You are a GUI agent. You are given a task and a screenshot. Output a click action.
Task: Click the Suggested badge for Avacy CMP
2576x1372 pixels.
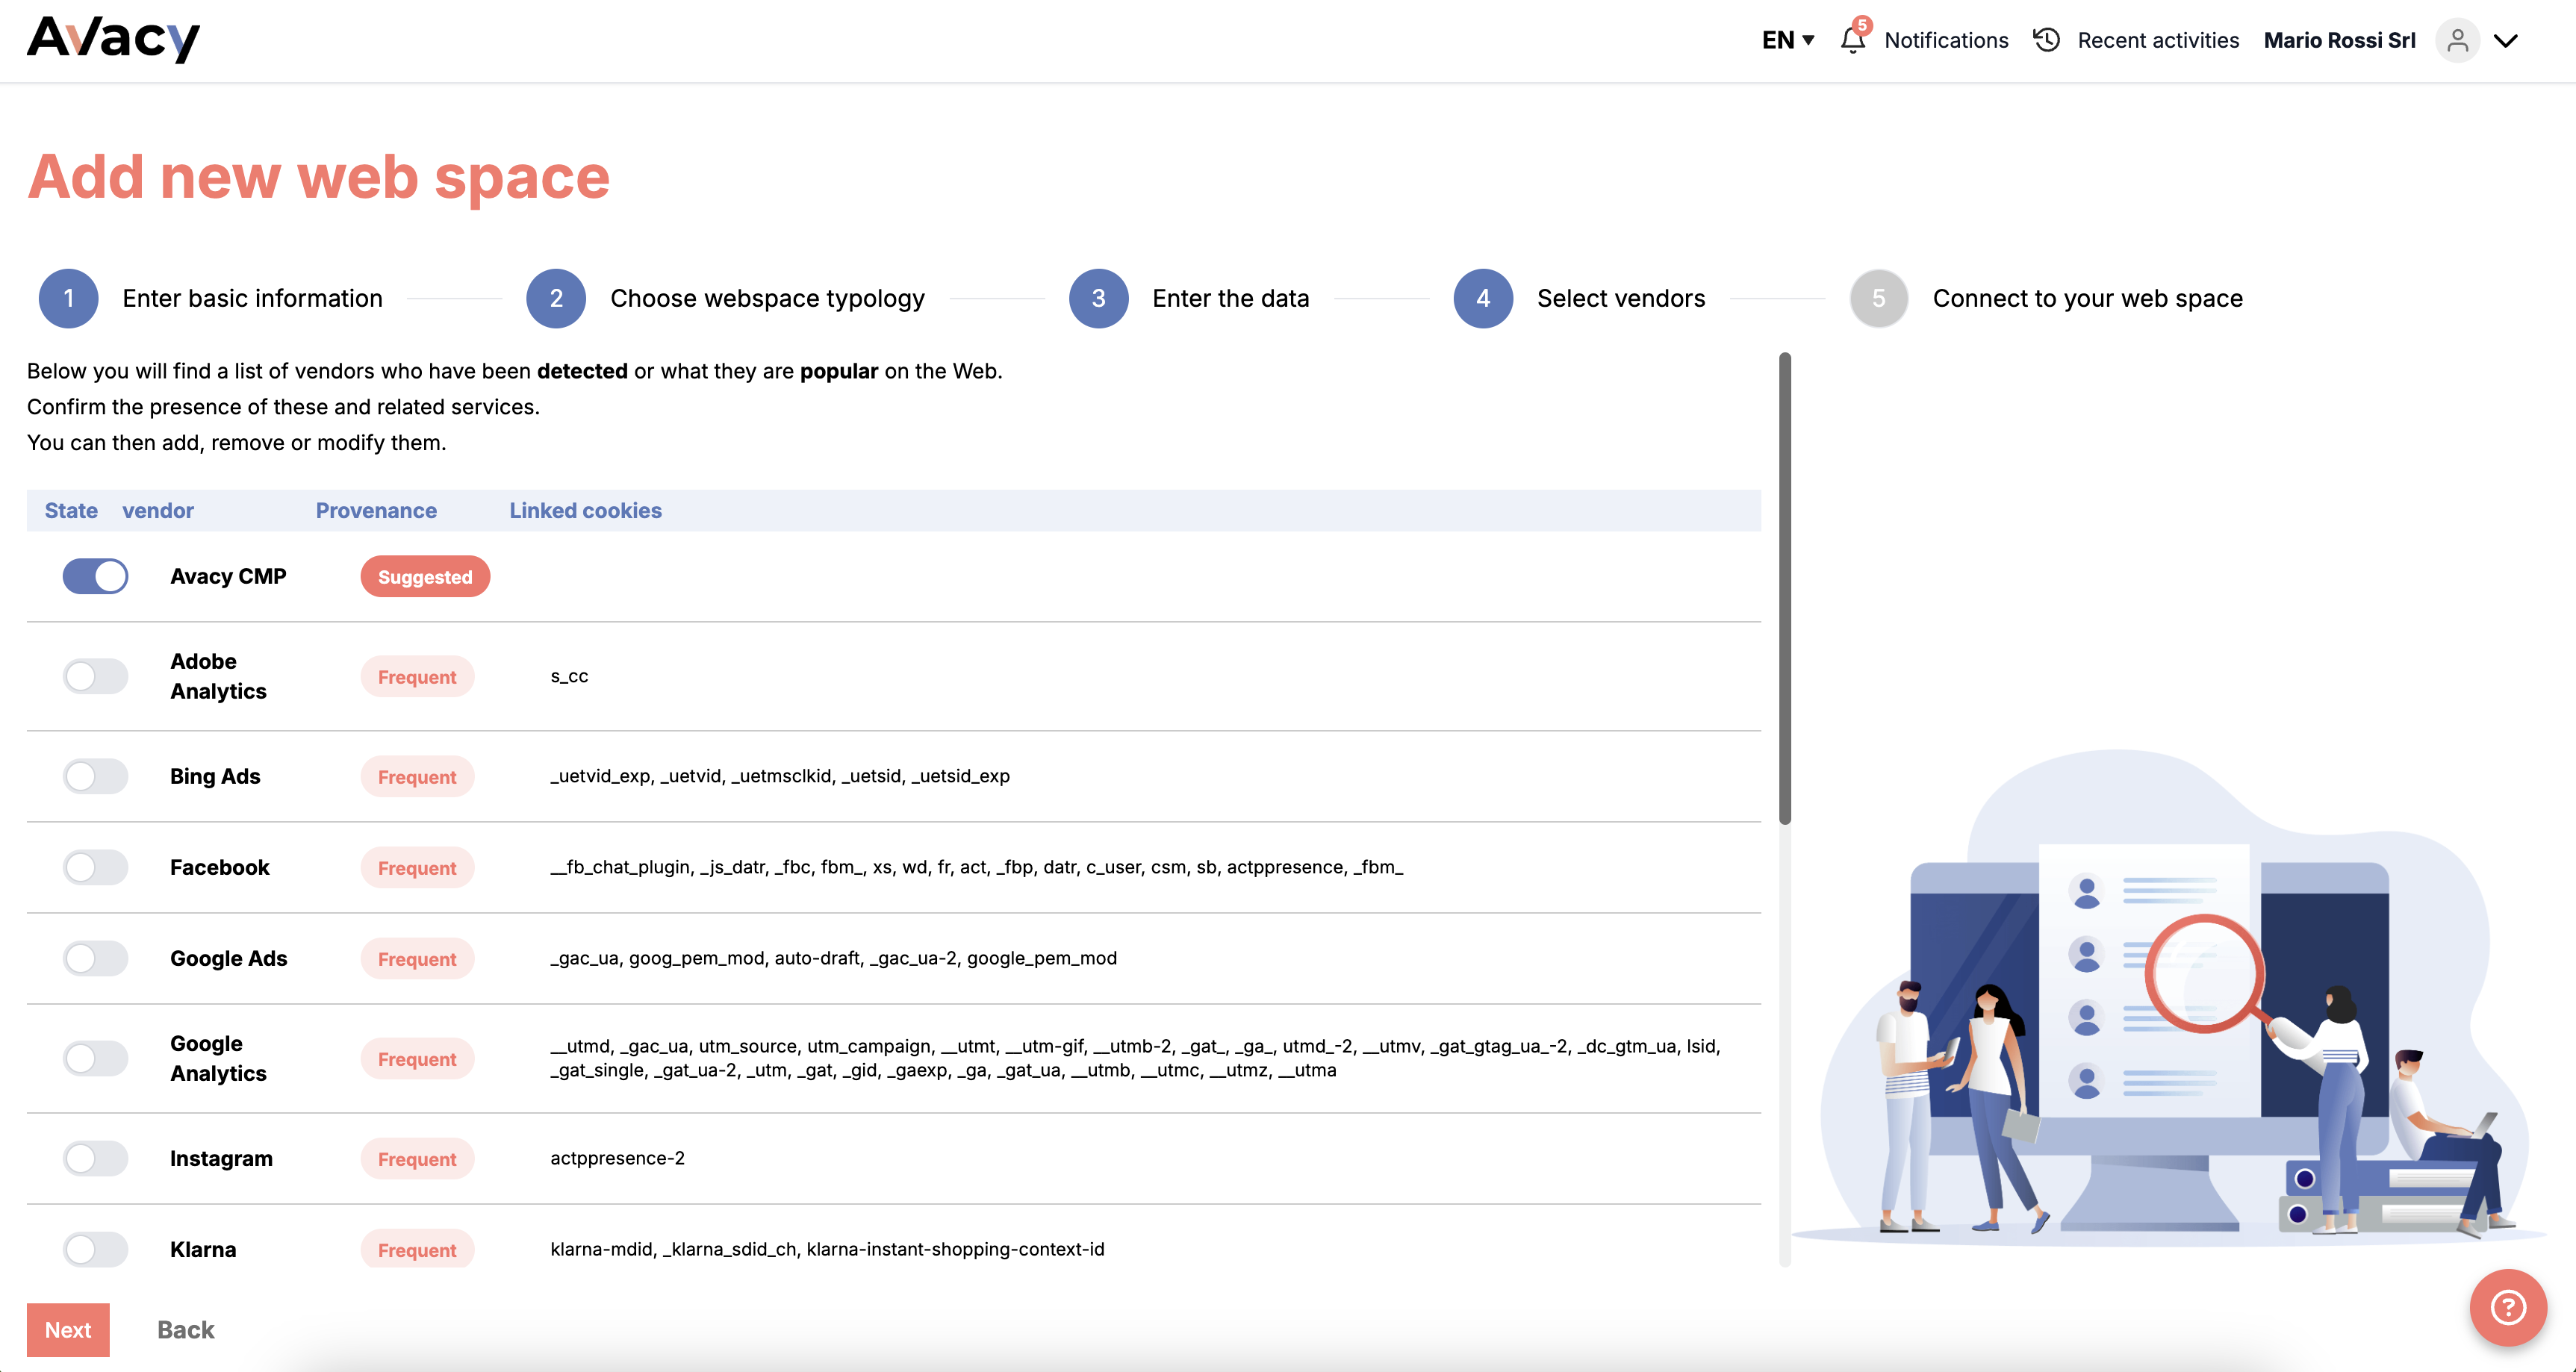pyautogui.click(x=425, y=576)
